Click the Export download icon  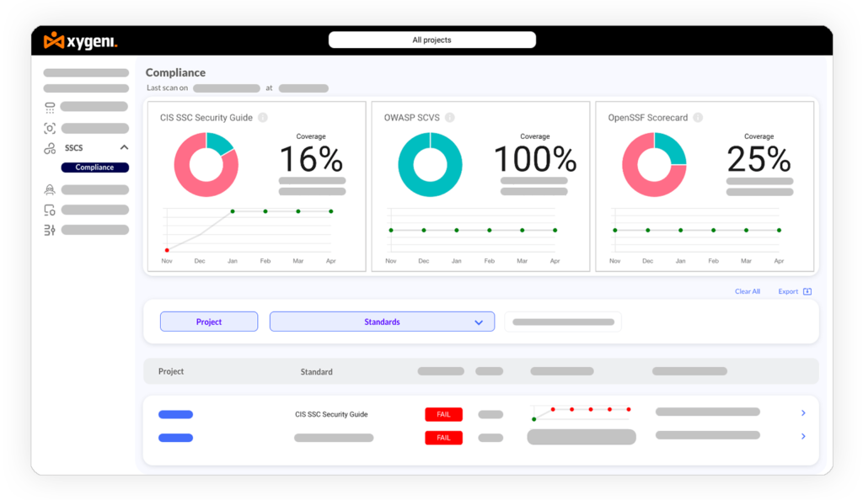pyautogui.click(x=807, y=291)
